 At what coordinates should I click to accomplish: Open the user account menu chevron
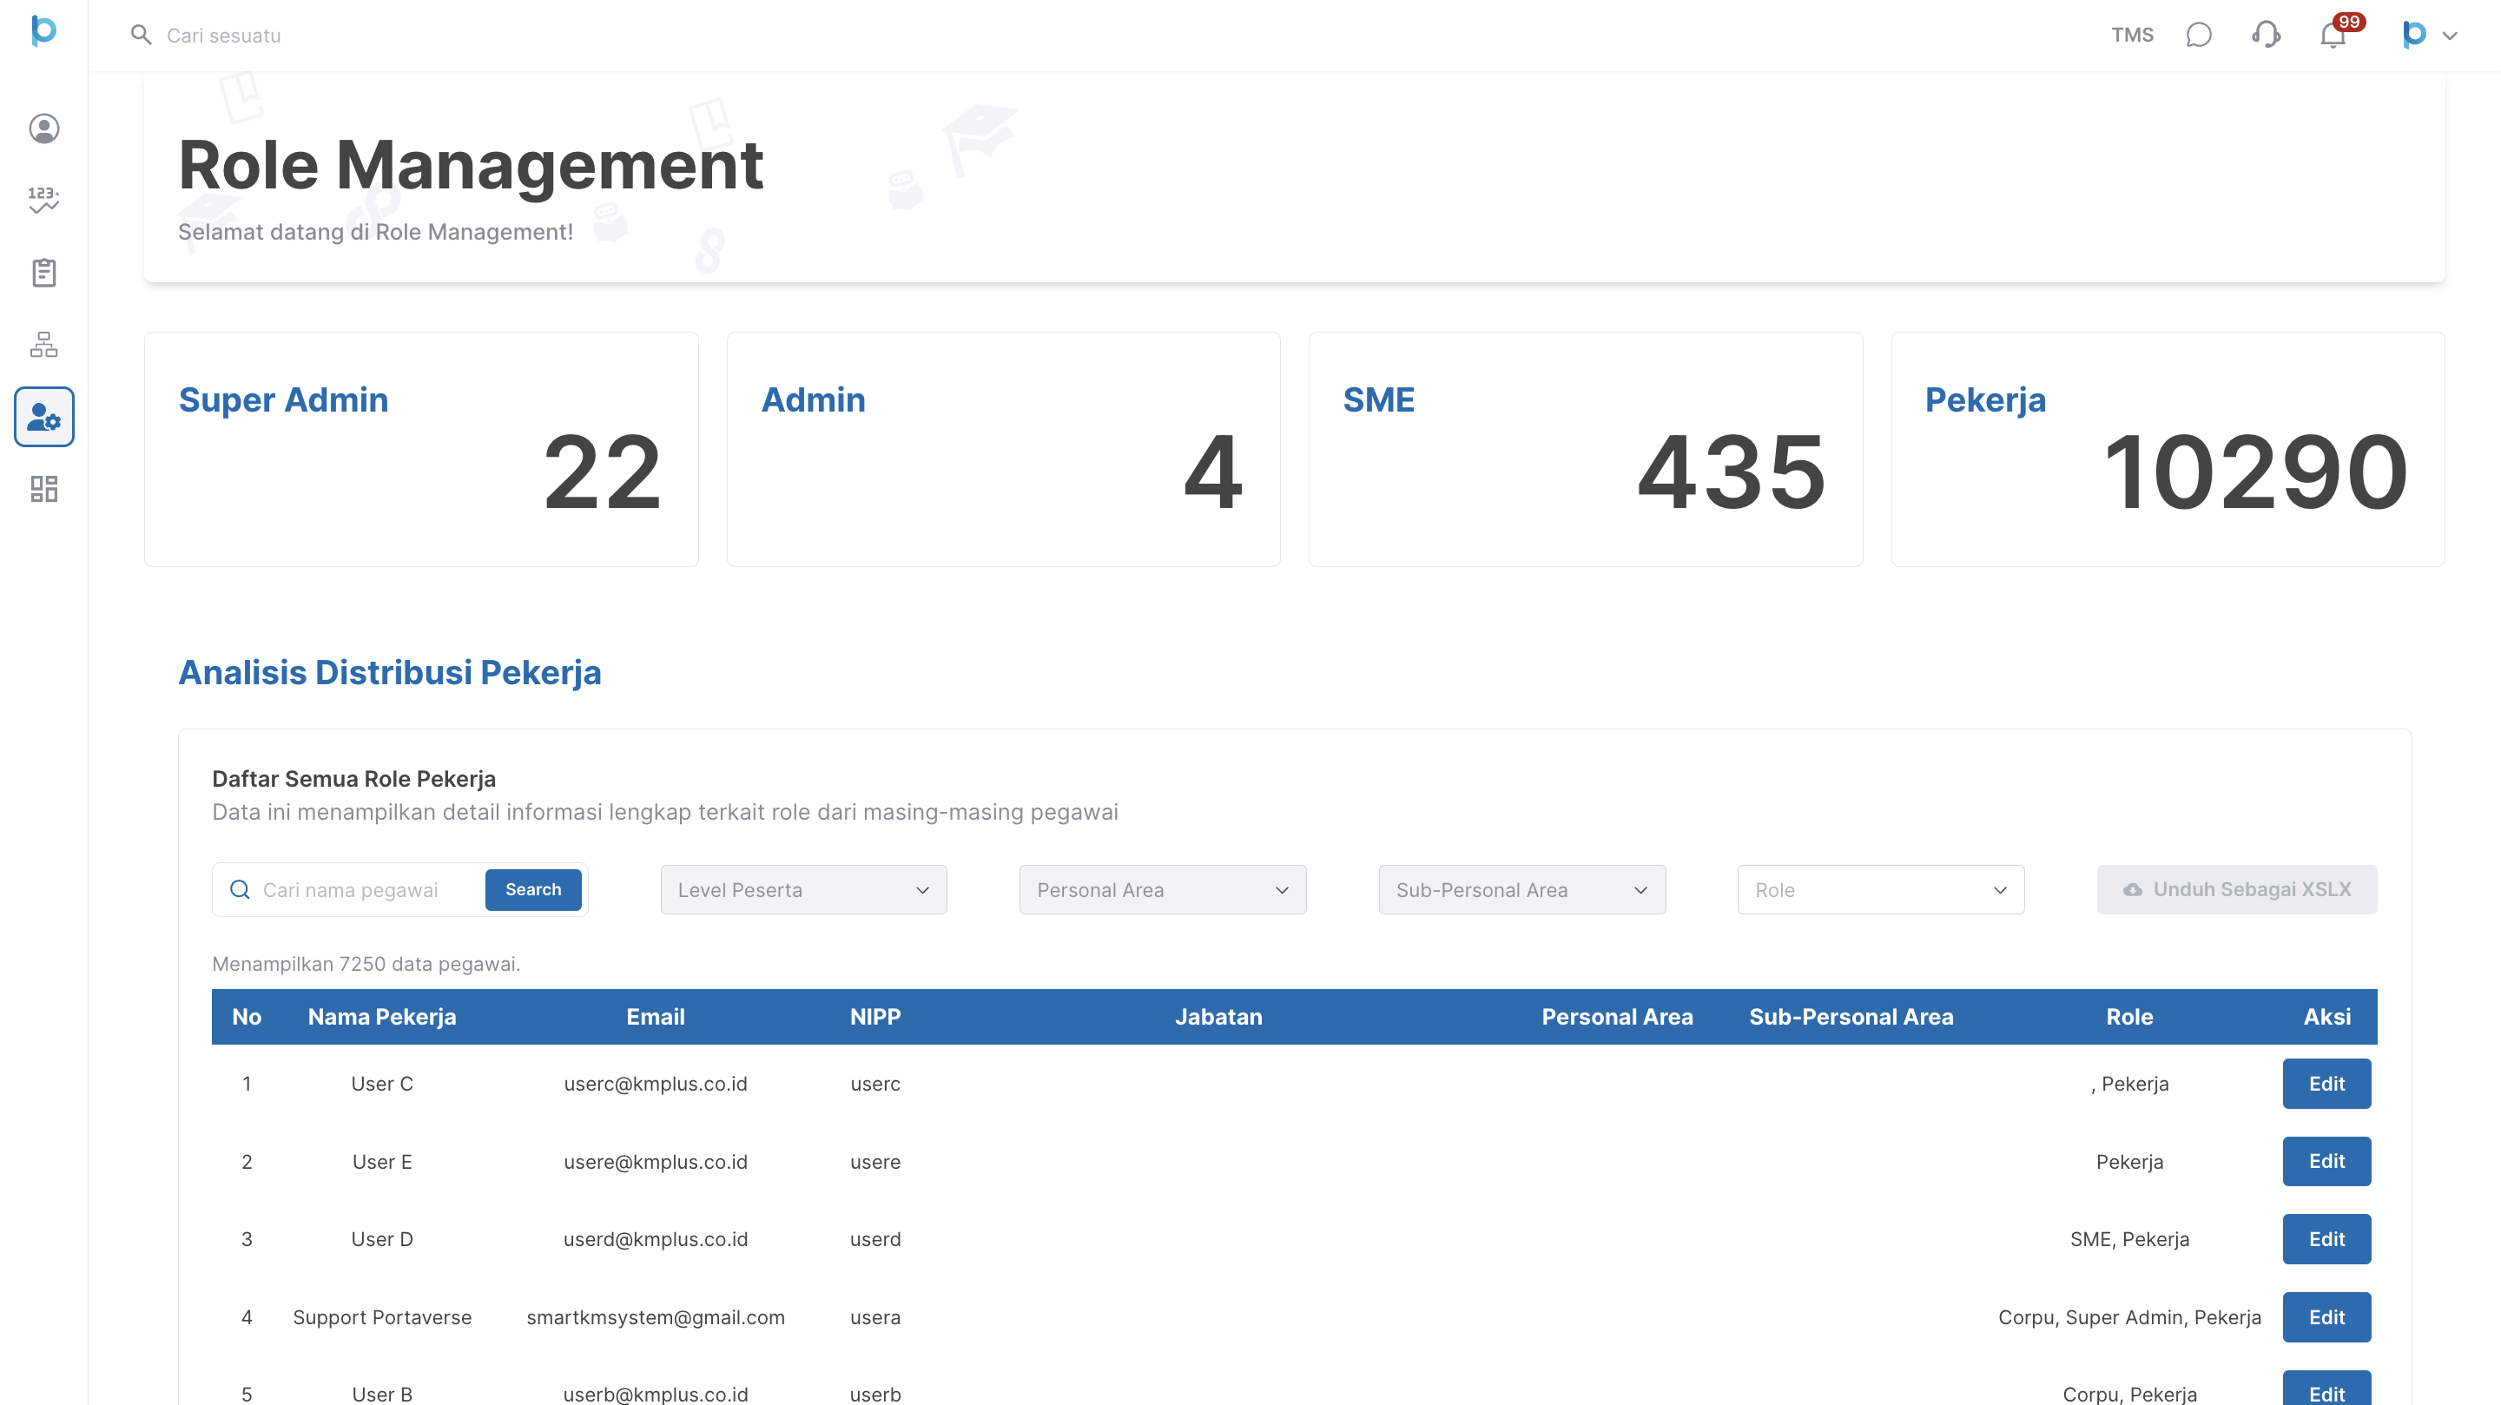2450,36
